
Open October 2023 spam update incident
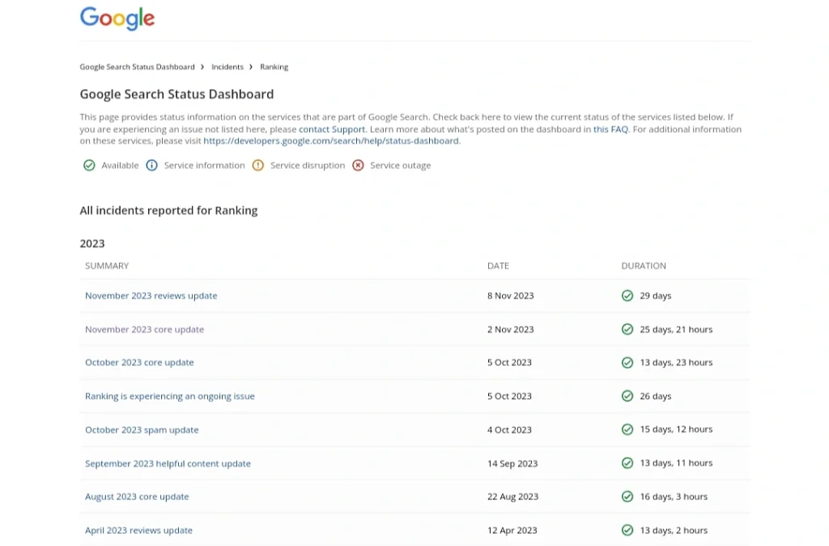coord(142,430)
